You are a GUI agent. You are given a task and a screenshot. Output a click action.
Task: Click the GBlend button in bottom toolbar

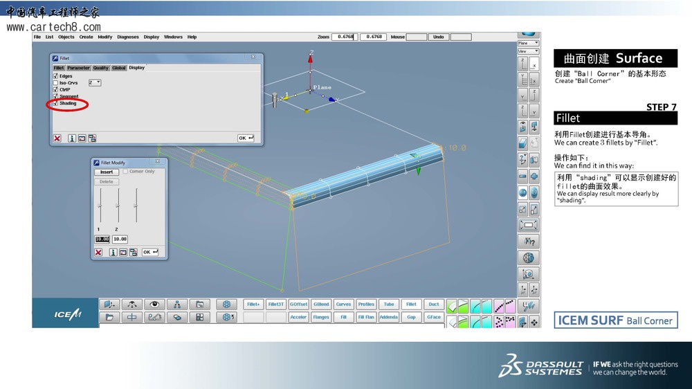321,305
